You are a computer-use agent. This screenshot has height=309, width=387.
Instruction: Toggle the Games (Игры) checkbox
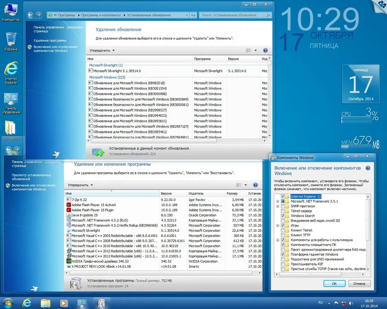coord(283,225)
